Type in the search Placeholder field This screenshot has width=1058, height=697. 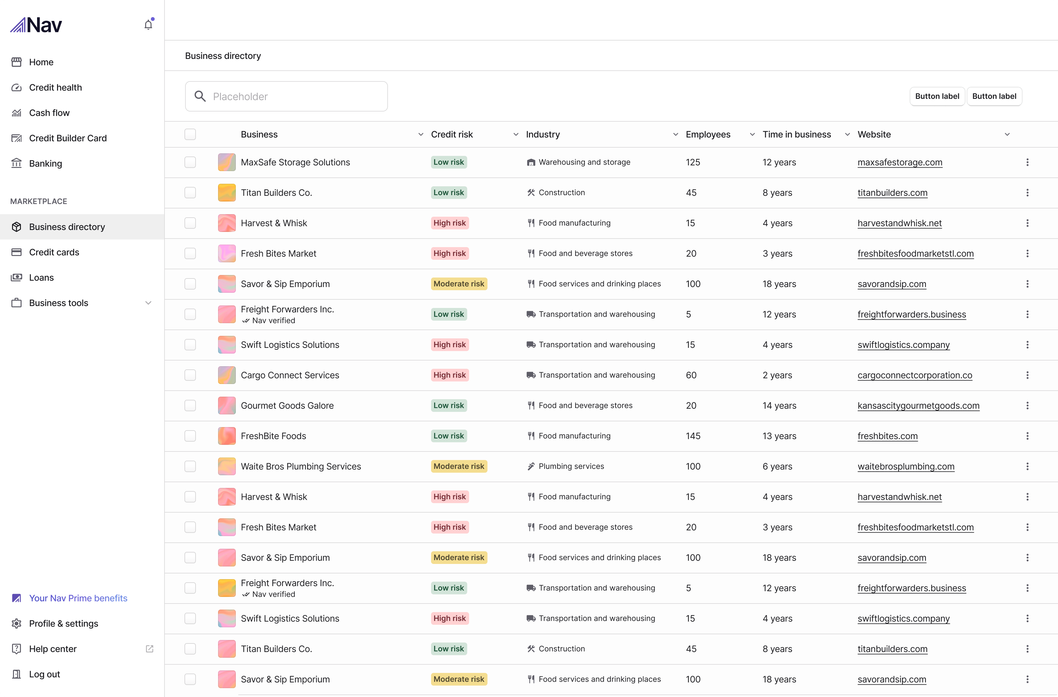point(286,96)
